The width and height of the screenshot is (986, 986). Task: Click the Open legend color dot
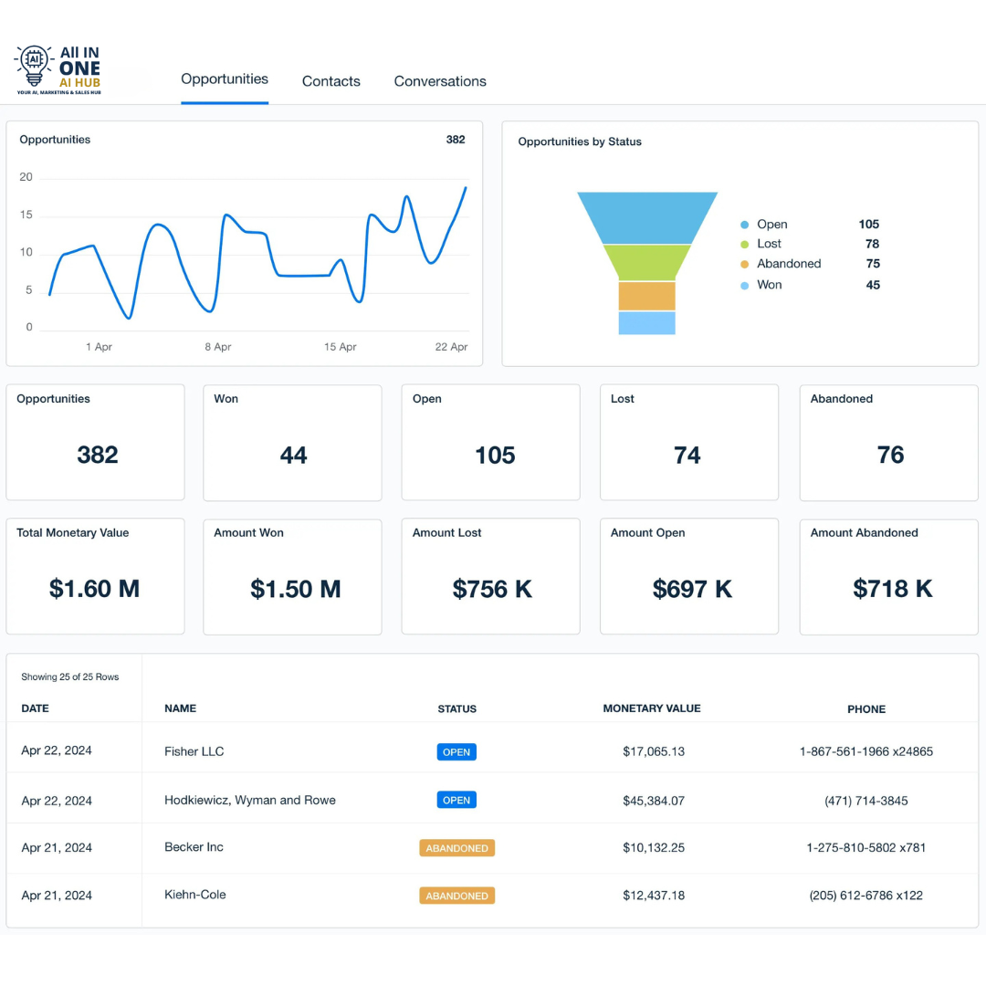tap(745, 225)
